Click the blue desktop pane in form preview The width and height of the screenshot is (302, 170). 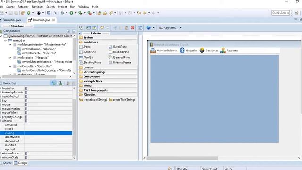click(x=214, y=99)
